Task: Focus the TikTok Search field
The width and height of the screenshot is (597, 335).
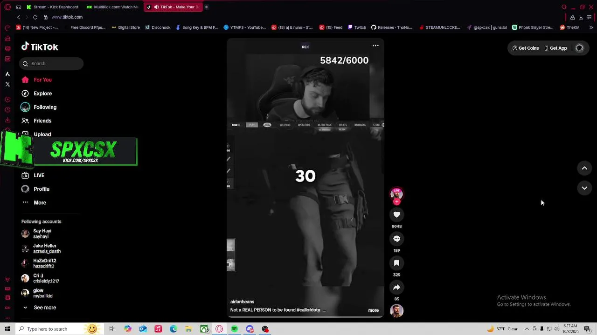Action: tap(51, 64)
